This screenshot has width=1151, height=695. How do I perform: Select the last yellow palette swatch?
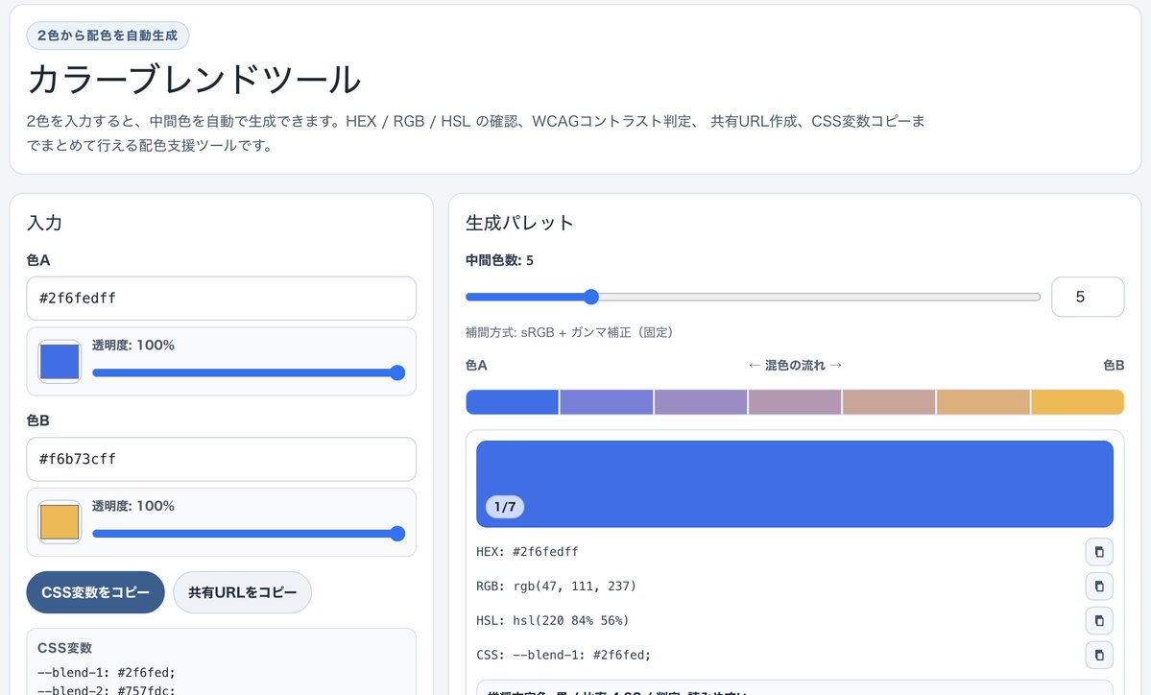[1078, 402]
